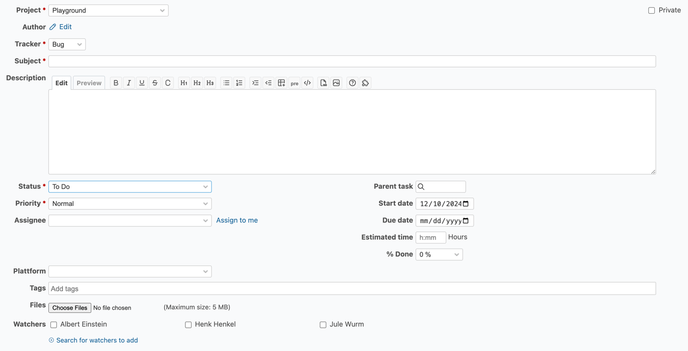
Task: Insert a Heading 1 in the description
Action: 183,82
